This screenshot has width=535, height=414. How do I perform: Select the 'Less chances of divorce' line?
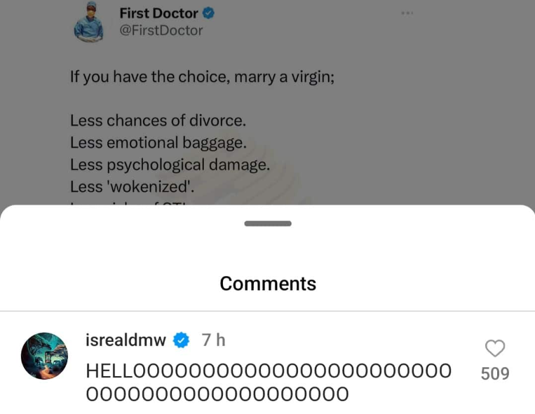coord(158,120)
